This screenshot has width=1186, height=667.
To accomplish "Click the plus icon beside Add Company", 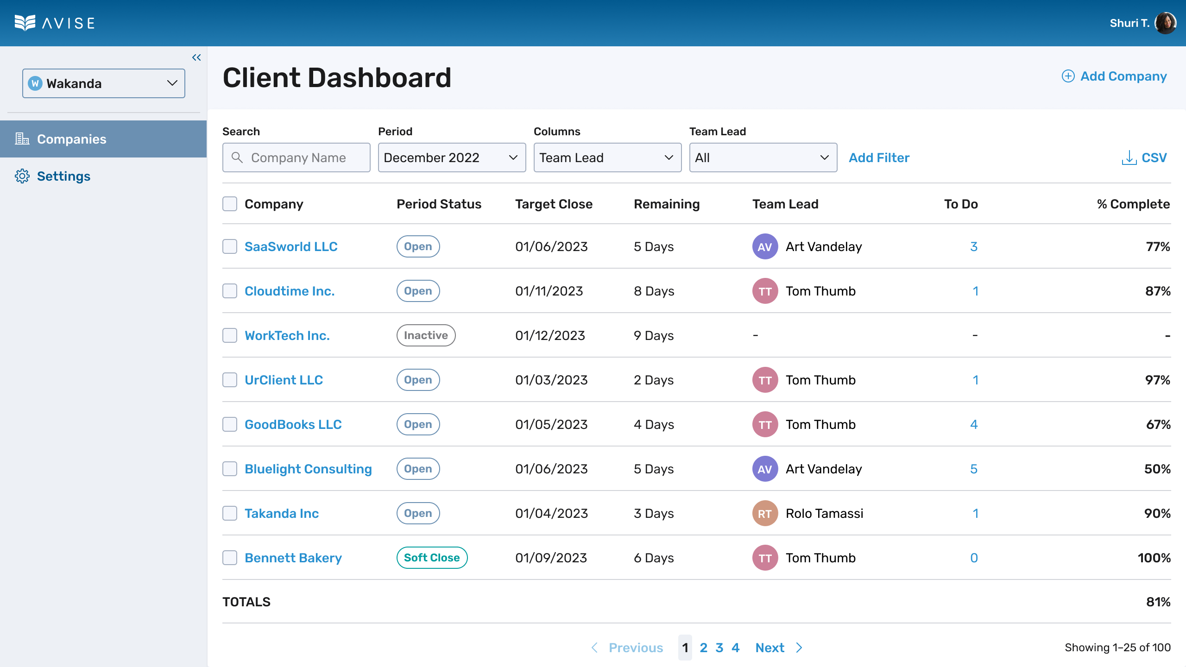I will click(x=1068, y=76).
